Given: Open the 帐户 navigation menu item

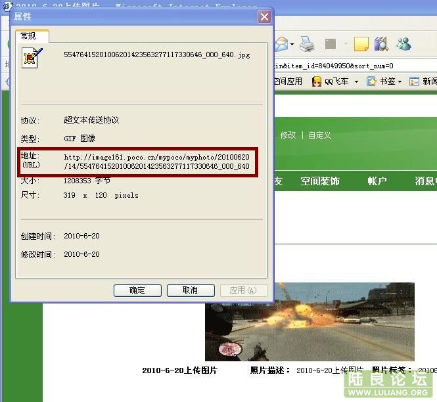Looking at the screenshot, I should (x=377, y=181).
